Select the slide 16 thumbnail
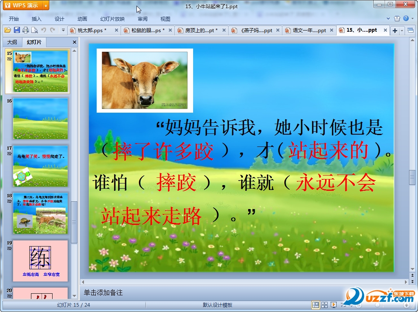This screenshot has height=312, width=418. (40, 119)
